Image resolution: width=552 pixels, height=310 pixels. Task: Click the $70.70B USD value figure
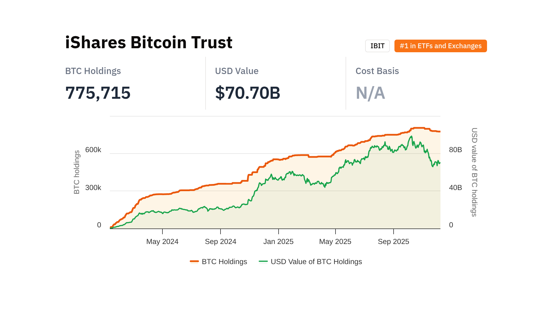248,93
